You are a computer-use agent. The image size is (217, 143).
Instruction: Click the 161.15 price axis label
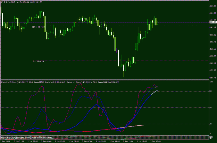213,28
